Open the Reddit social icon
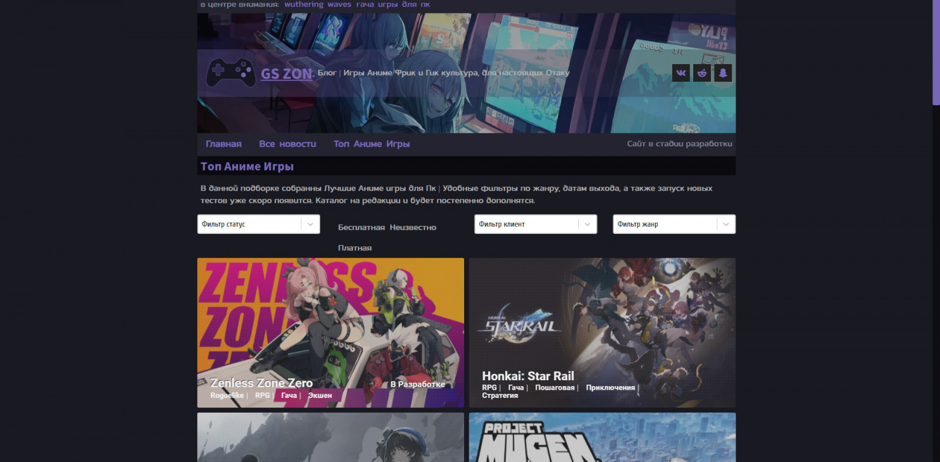Image resolution: width=940 pixels, height=462 pixels. (702, 73)
